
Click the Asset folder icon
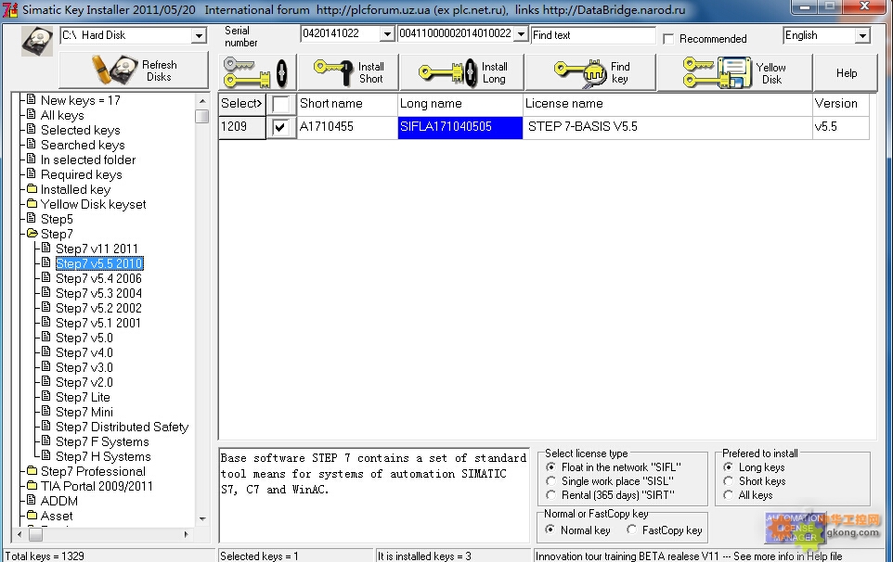[x=32, y=515]
